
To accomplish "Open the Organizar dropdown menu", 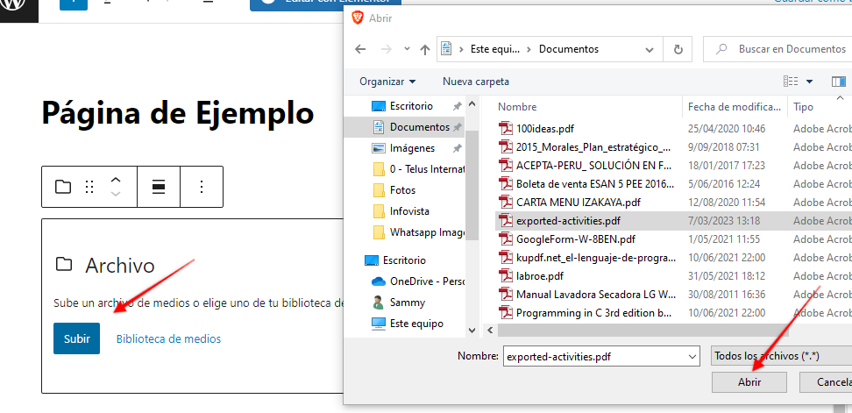I will [x=387, y=82].
